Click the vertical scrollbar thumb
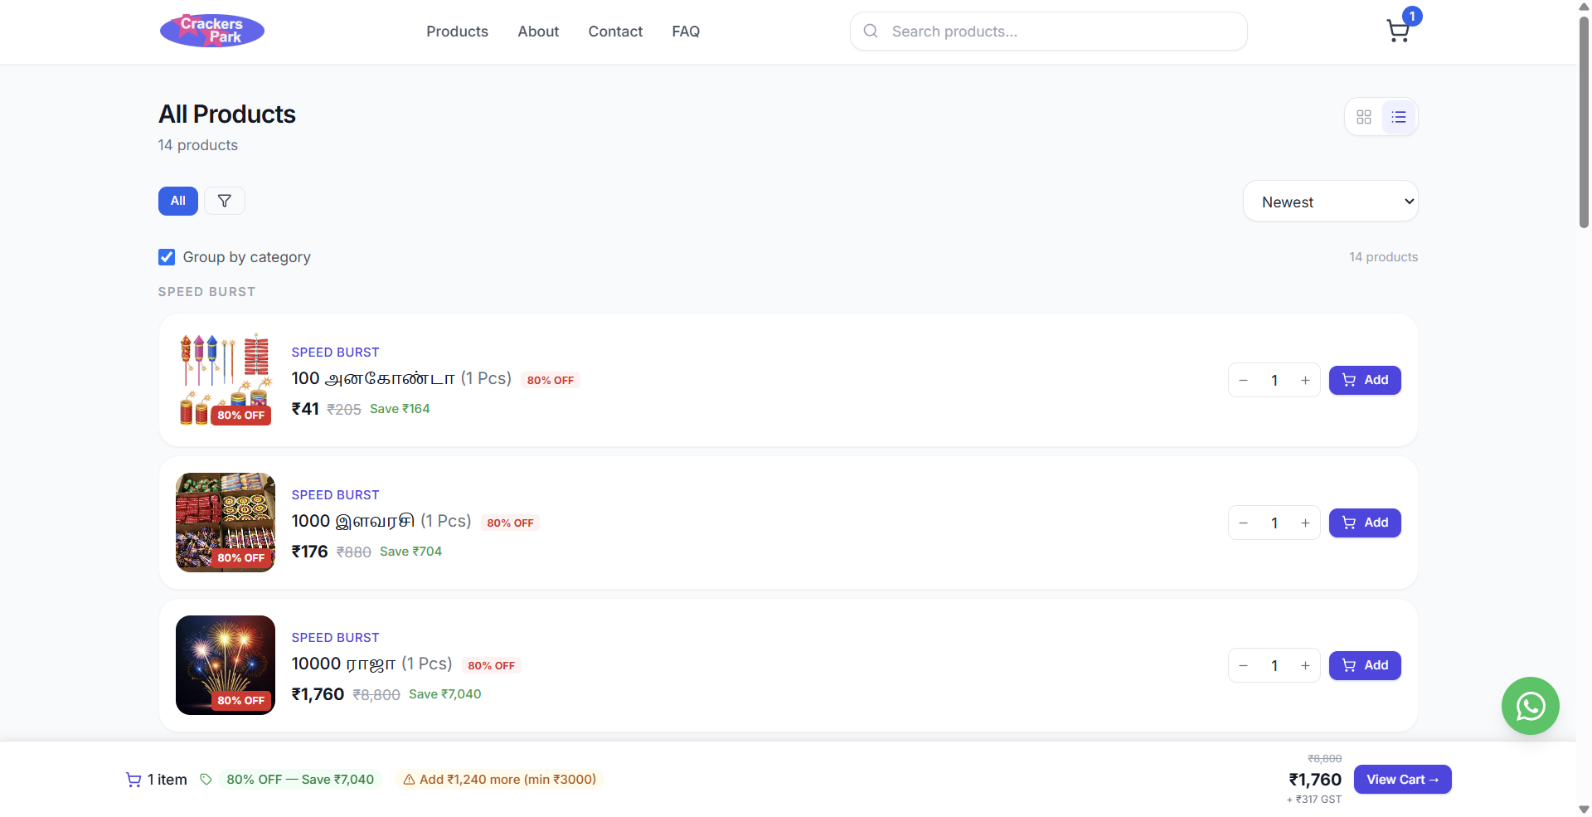 (1584, 120)
